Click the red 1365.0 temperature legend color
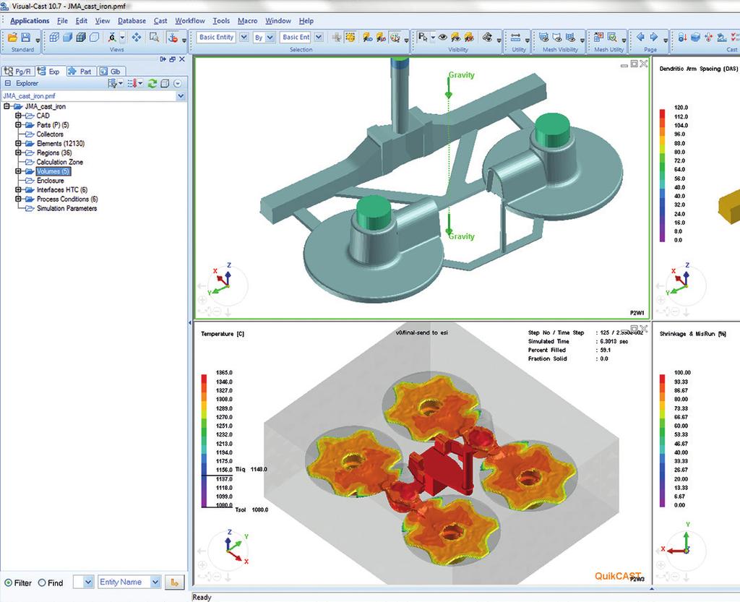 point(205,377)
